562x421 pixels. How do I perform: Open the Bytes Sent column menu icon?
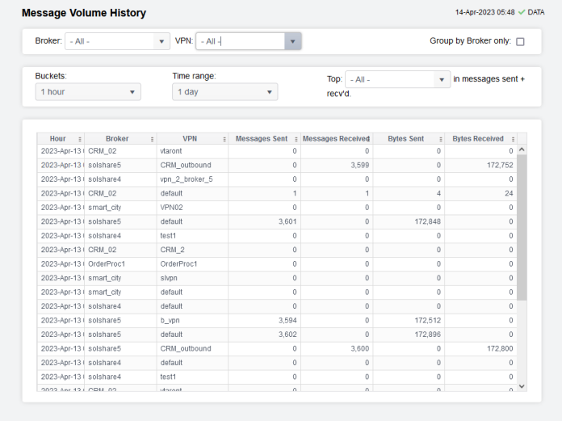[x=440, y=139]
